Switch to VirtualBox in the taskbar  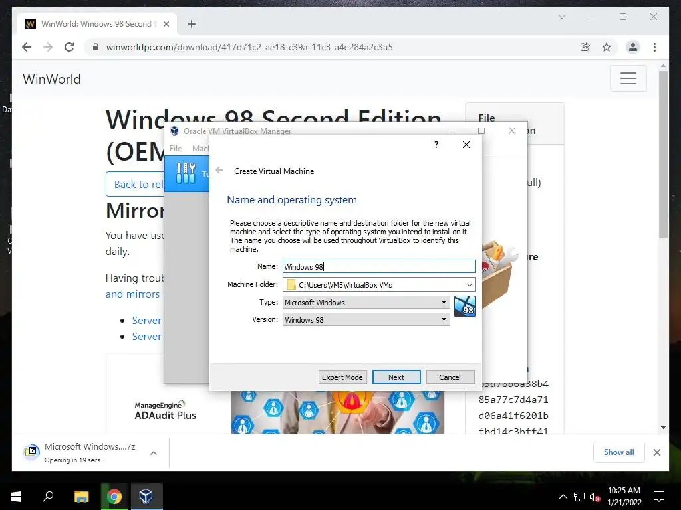pyautogui.click(x=146, y=497)
